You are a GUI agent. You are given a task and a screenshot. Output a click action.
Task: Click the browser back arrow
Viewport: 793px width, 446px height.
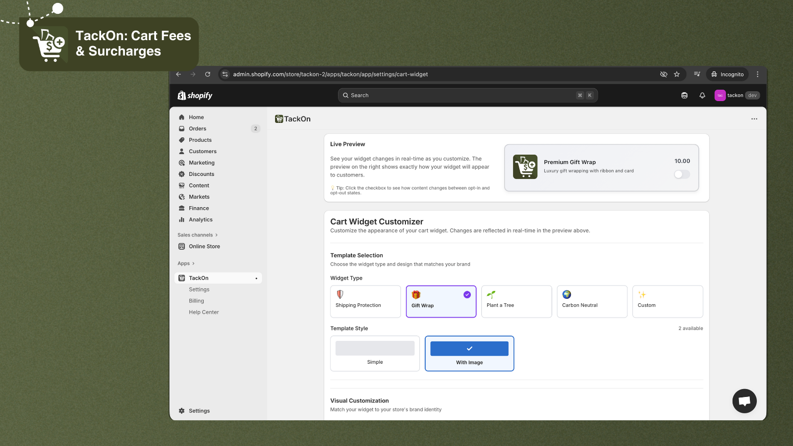pos(178,74)
